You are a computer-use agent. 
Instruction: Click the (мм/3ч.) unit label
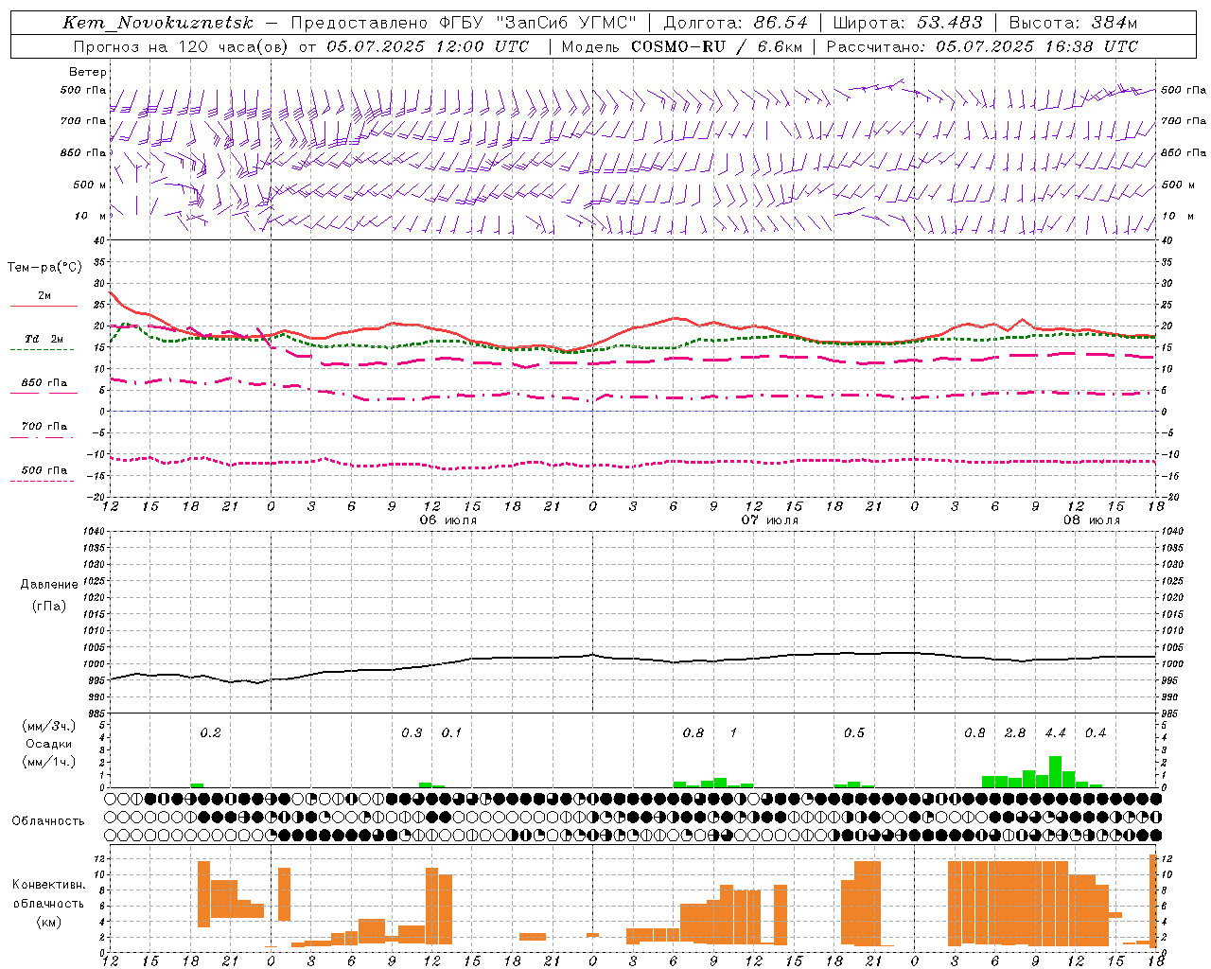click(x=47, y=726)
